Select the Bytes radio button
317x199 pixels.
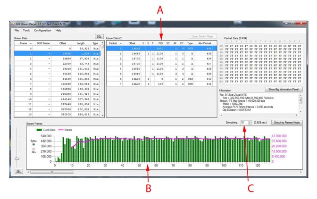tap(33, 144)
